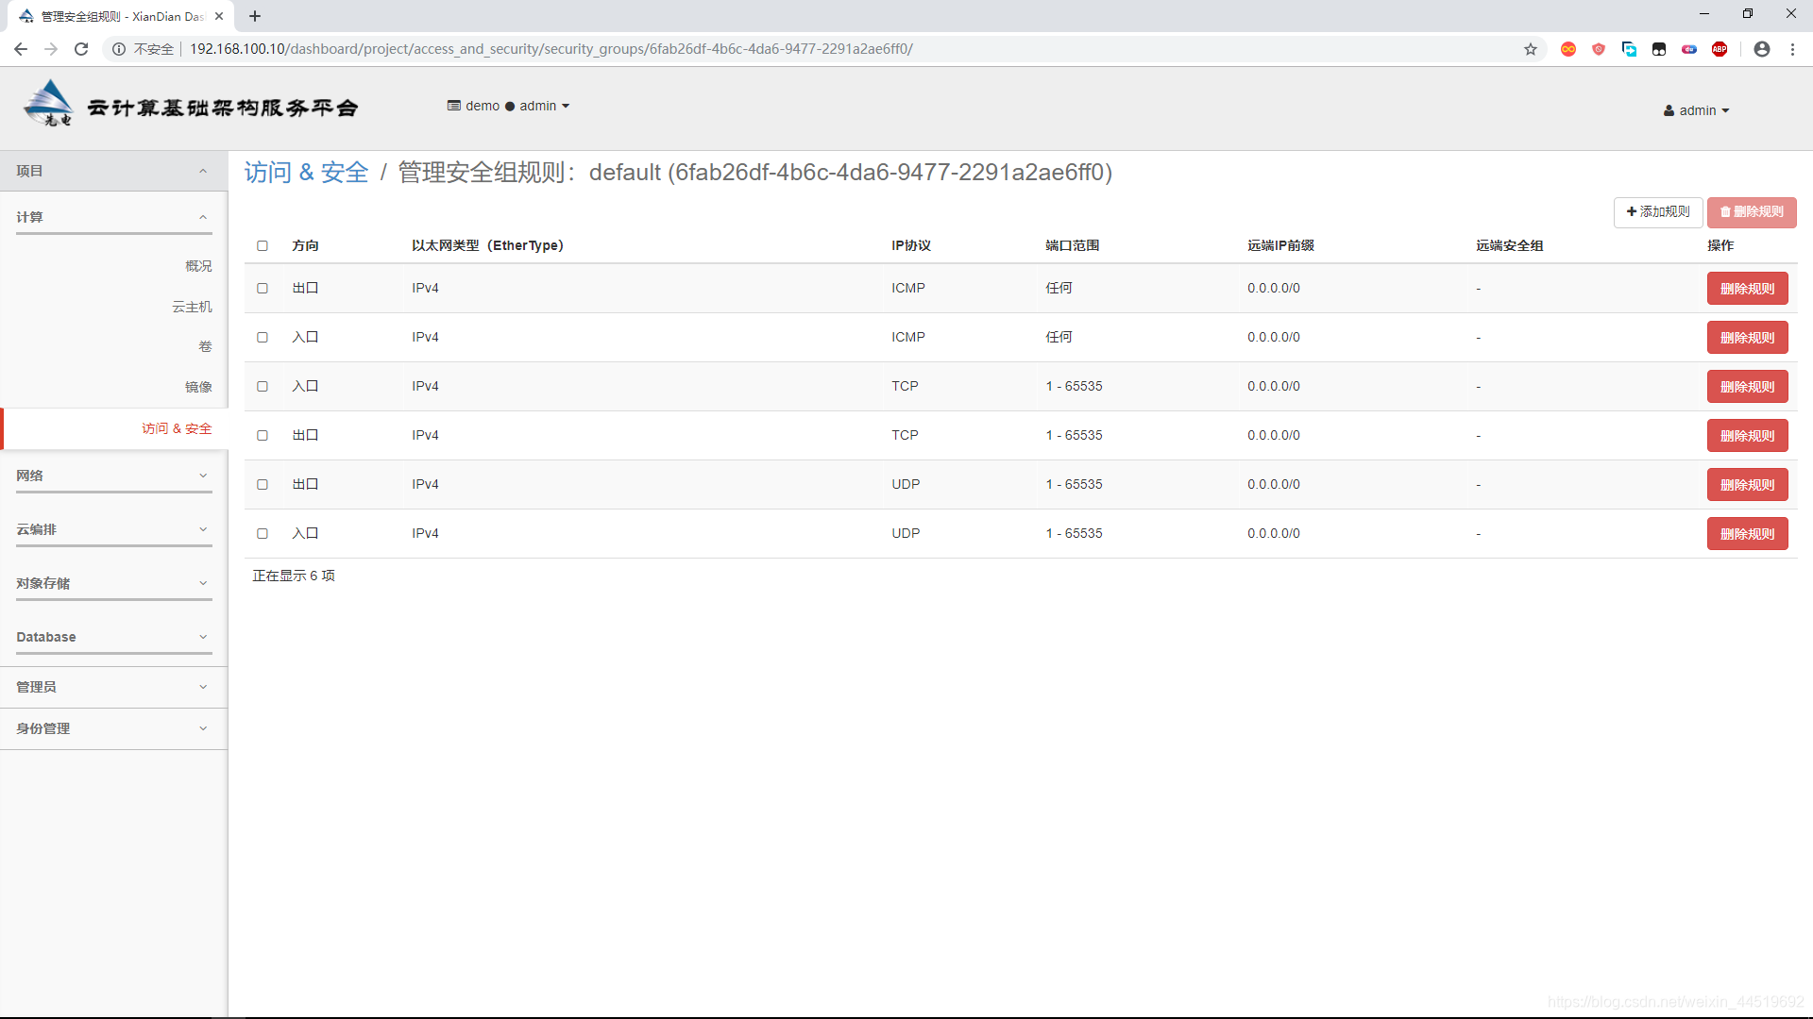Delete the 出口 TCP rule
This screenshot has height=1019, width=1813.
(x=1747, y=436)
